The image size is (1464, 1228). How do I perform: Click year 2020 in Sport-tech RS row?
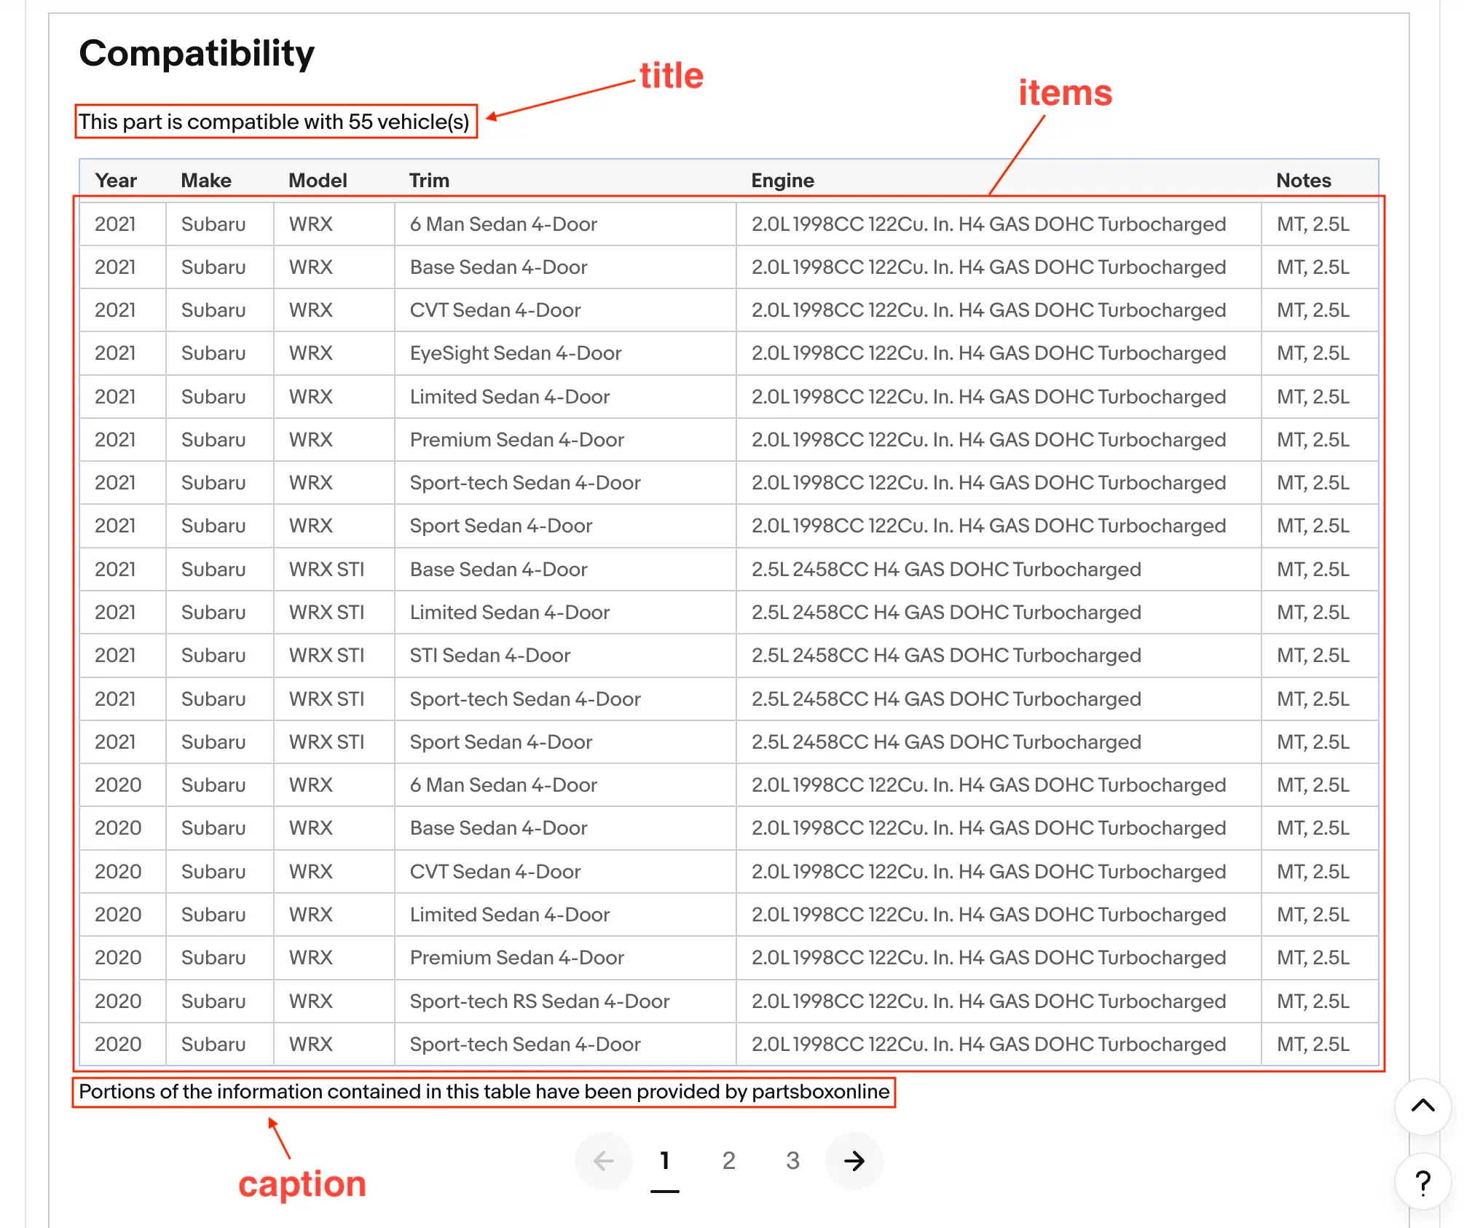pyautogui.click(x=122, y=1001)
